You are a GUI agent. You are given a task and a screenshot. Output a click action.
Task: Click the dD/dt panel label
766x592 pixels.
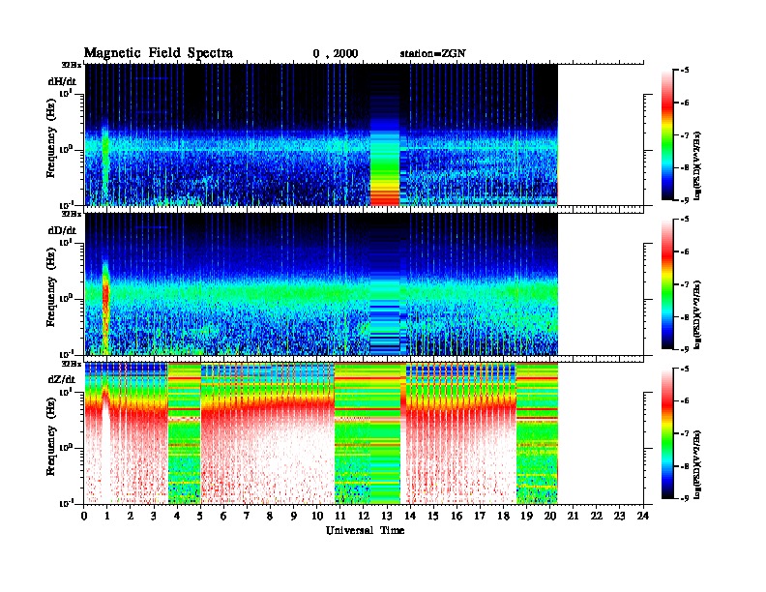point(62,230)
